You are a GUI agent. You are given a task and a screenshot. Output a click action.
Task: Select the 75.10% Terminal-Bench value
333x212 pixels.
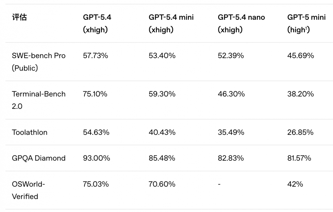95,94
